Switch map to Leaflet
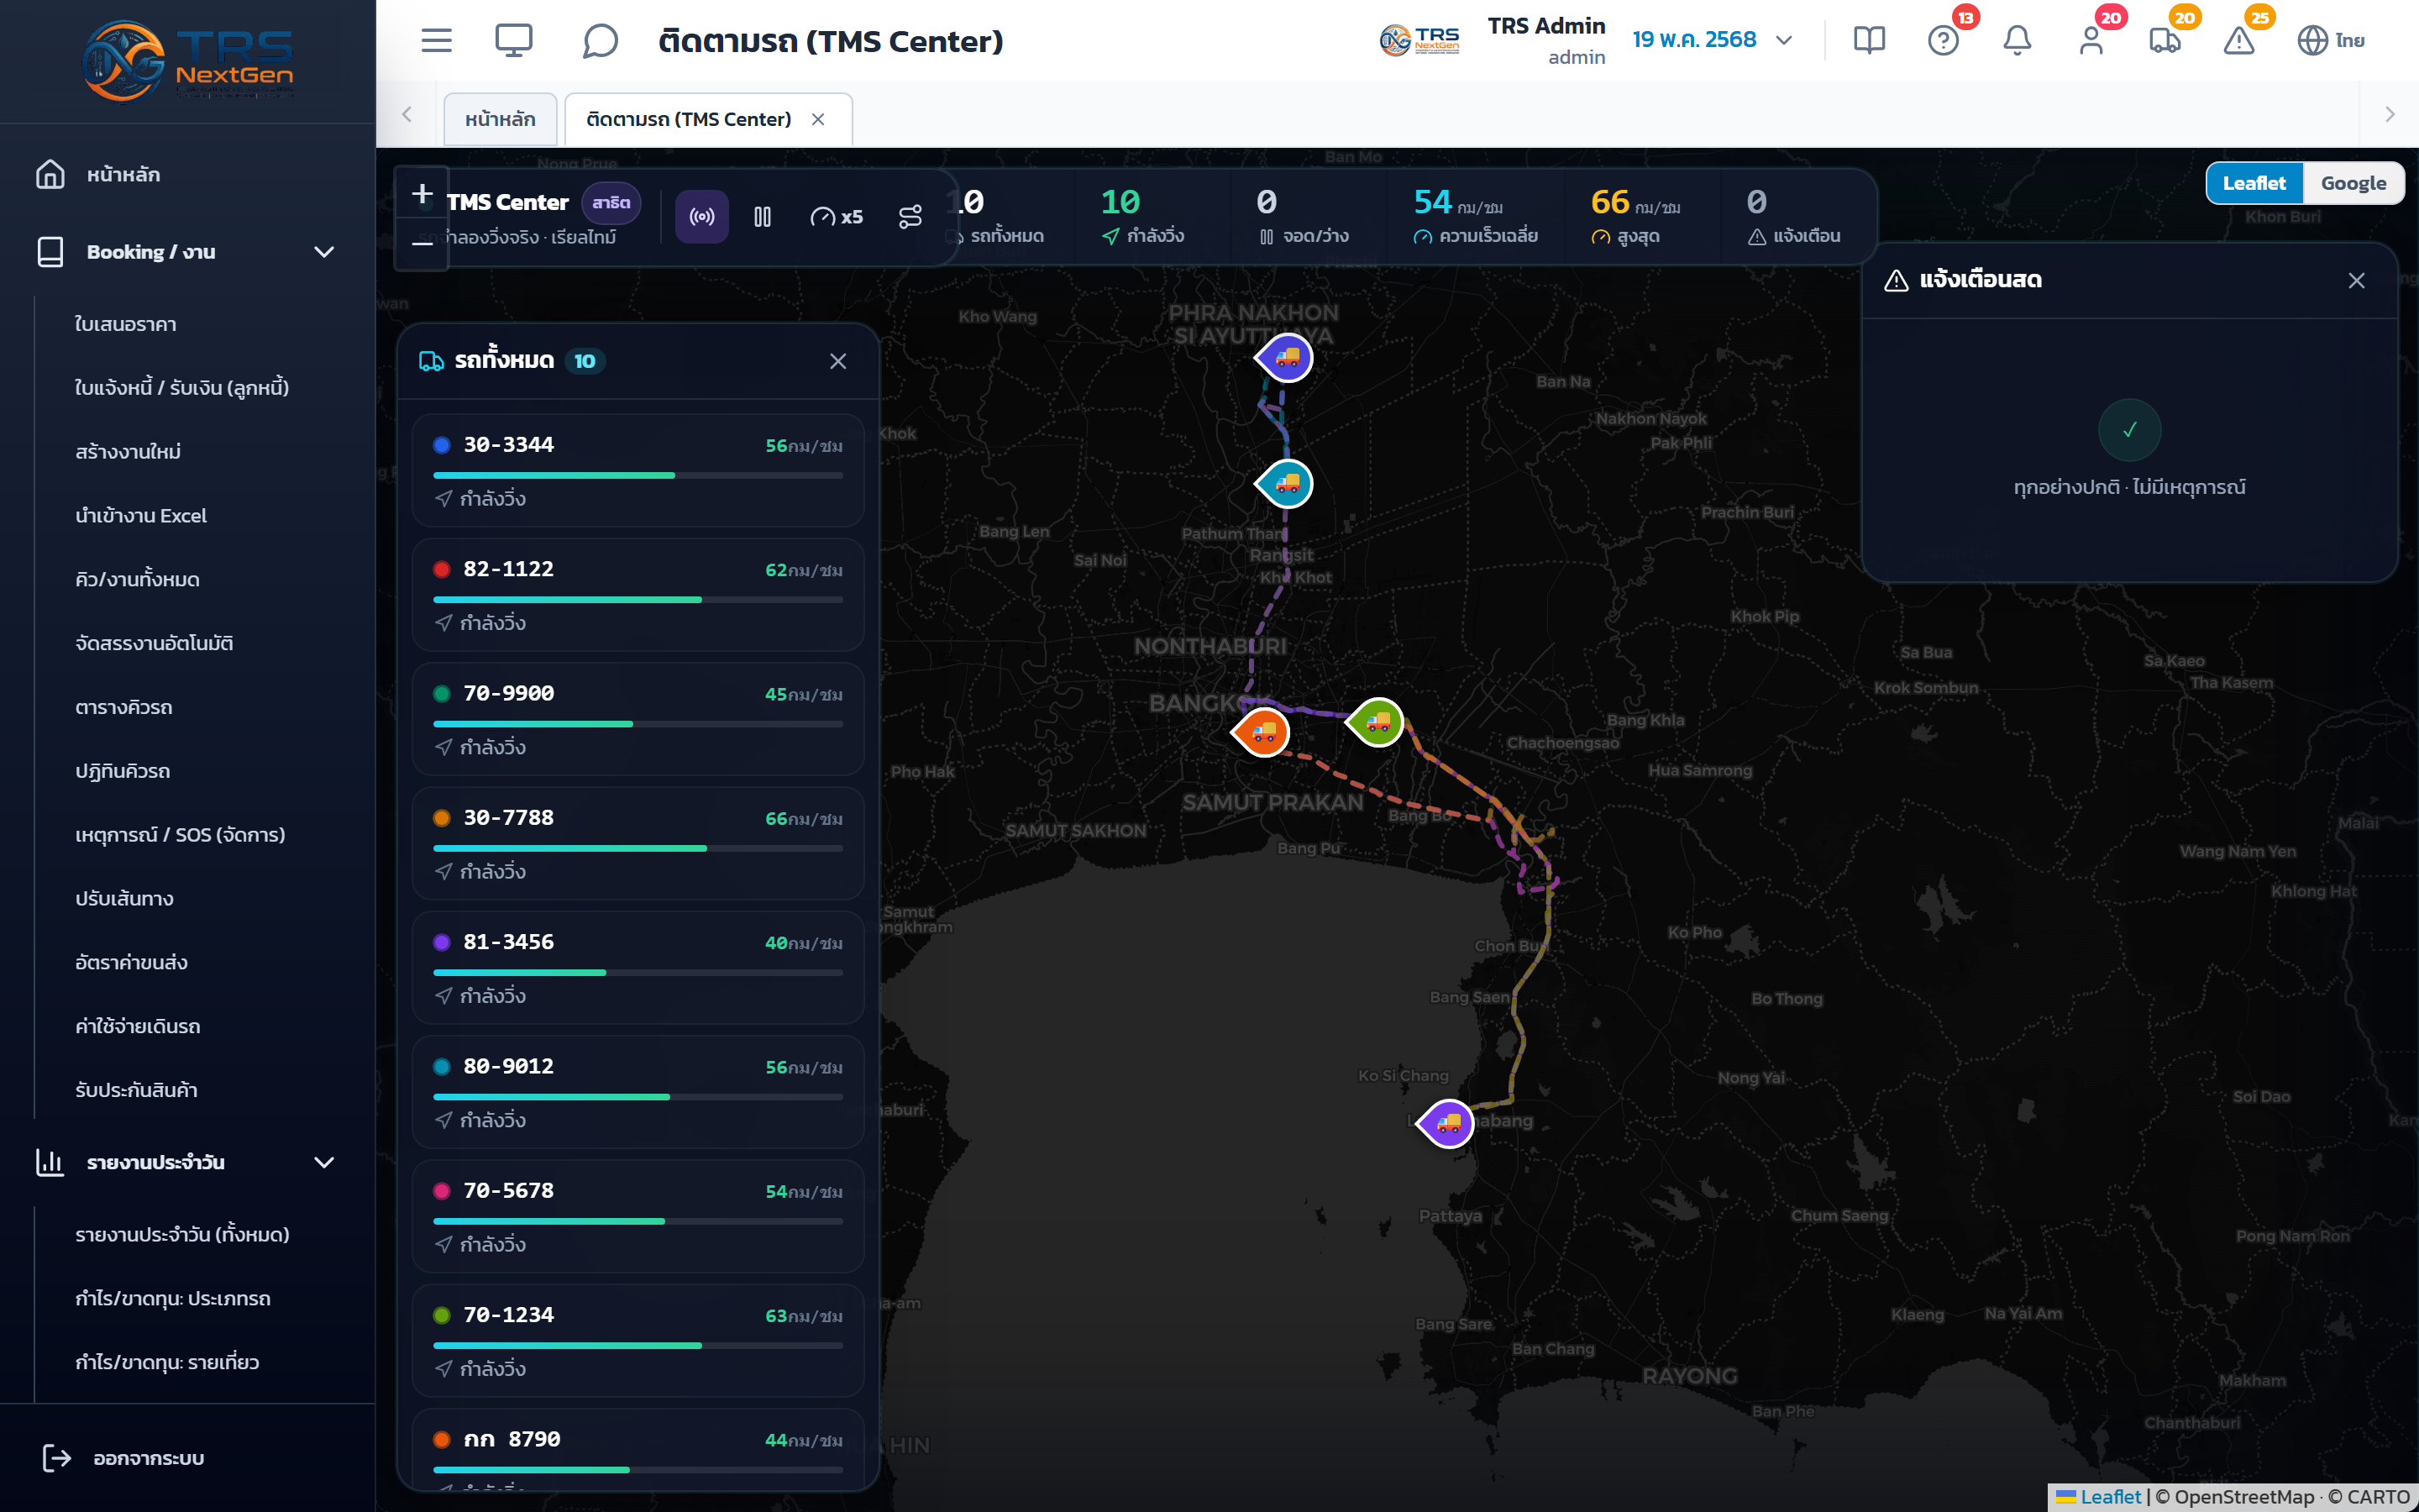2419x1512 pixels. 2254,183
